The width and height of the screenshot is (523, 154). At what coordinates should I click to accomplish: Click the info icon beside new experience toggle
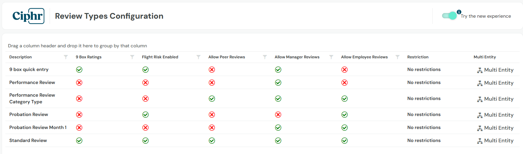[x=459, y=12]
